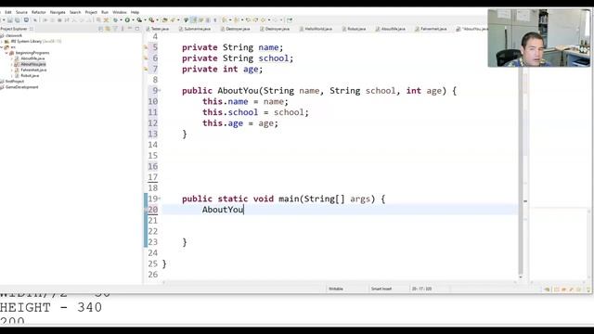Image resolution: width=594 pixels, height=334 pixels.
Task: Click the presenter webcam video thumbnail
Action: (x=538, y=38)
